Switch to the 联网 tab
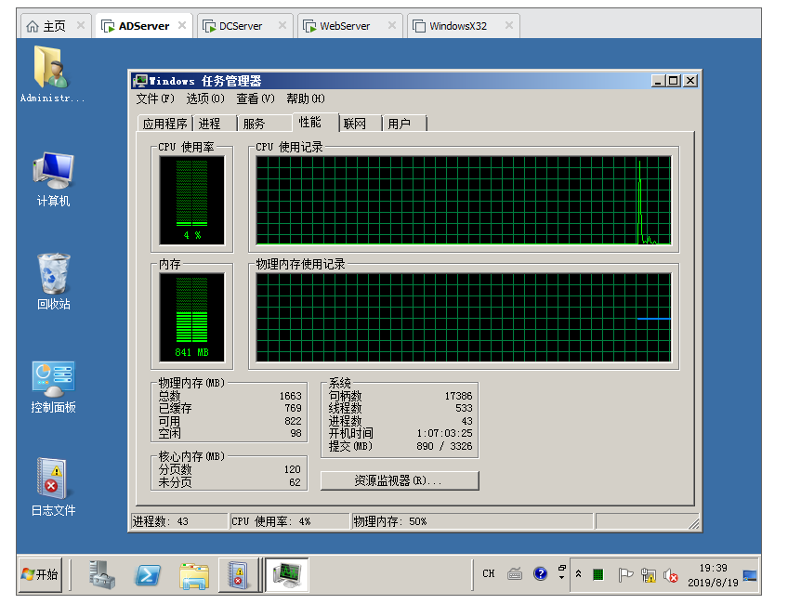The height and width of the screenshot is (604, 801). [x=355, y=124]
